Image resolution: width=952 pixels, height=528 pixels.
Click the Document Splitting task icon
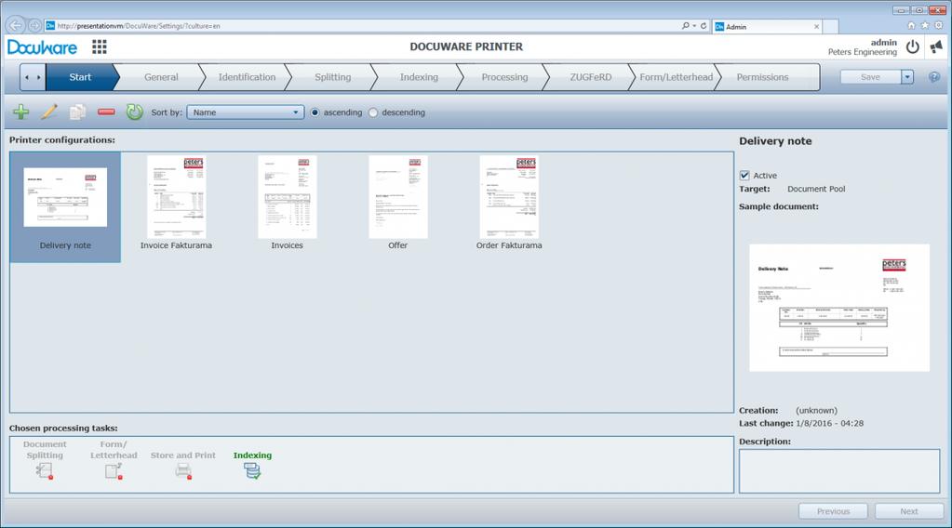point(45,470)
